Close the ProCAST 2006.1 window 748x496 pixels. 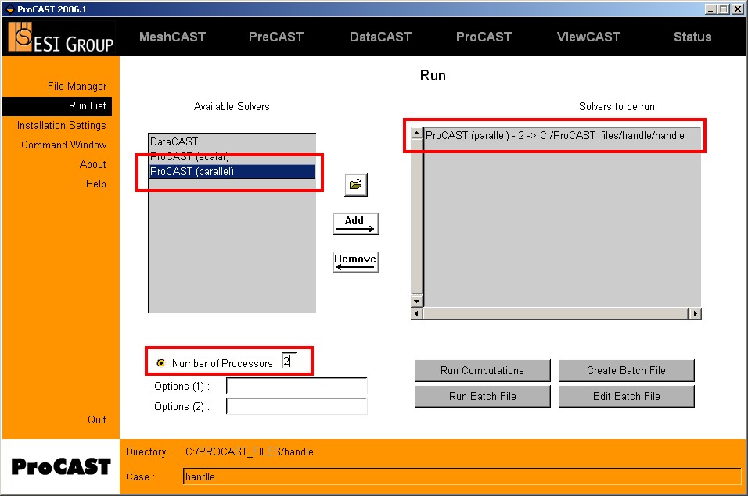point(737,9)
